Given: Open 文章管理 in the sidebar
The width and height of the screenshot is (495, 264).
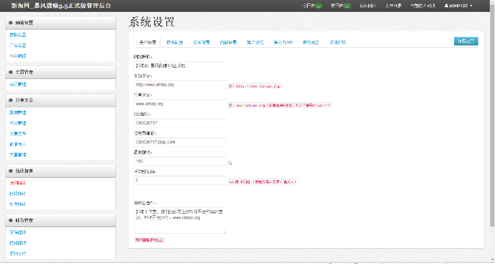Looking at the screenshot, I should pyautogui.click(x=18, y=155).
